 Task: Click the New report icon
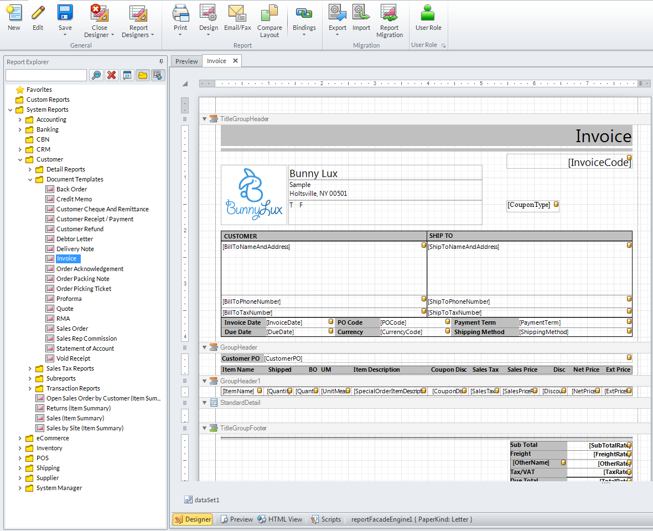tap(14, 13)
